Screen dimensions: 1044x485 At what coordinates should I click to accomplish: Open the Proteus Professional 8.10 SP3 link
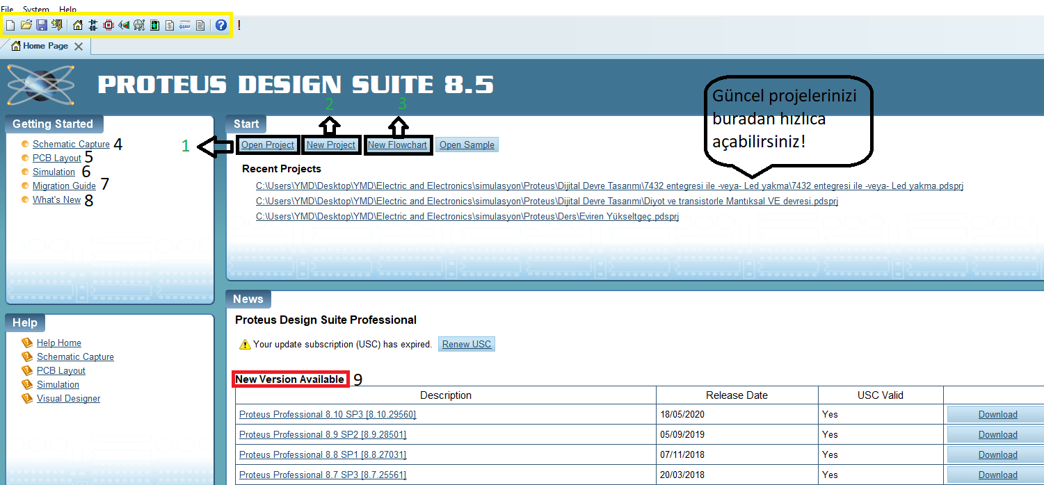[x=328, y=415]
